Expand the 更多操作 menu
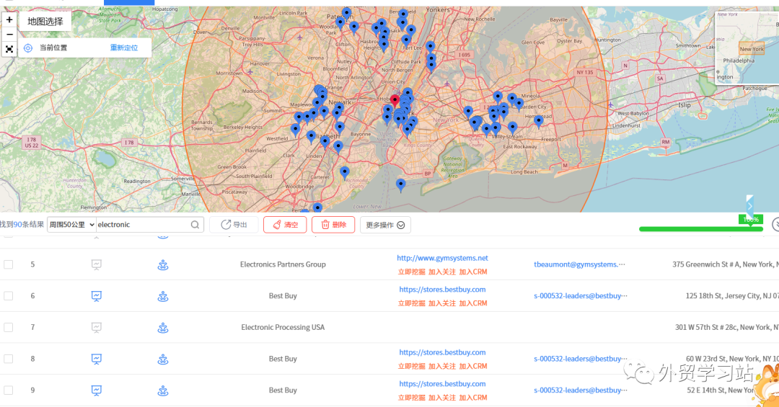Screen dimensions: 779x407 [385, 225]
